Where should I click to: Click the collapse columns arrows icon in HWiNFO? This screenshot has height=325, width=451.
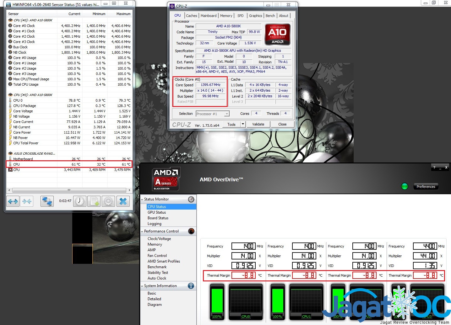point(27,201)
